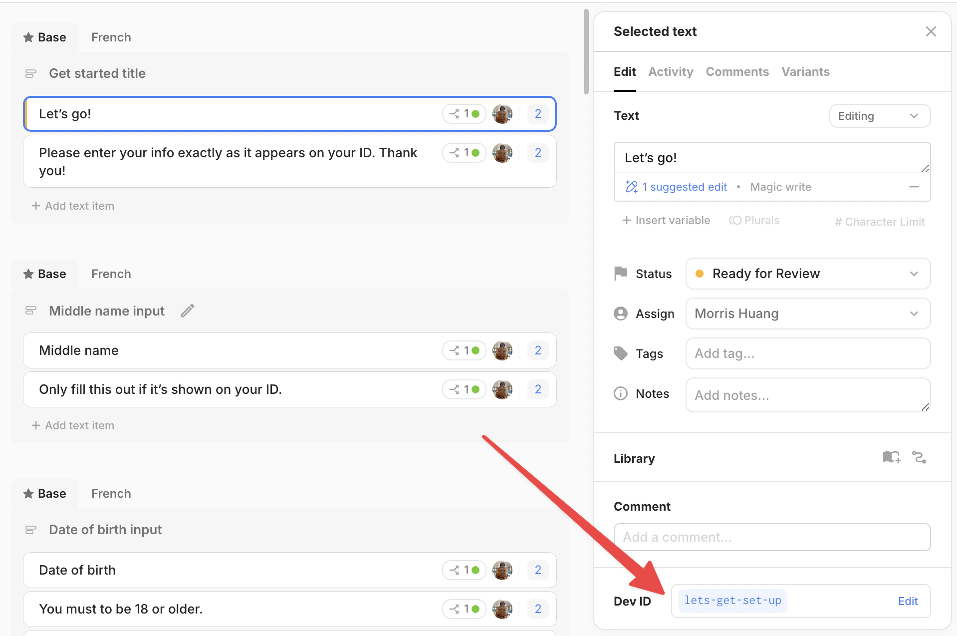The image size is (957, 636).
Task: Click the variant badge on You must to be 18 row
Action: click(464, 609)
